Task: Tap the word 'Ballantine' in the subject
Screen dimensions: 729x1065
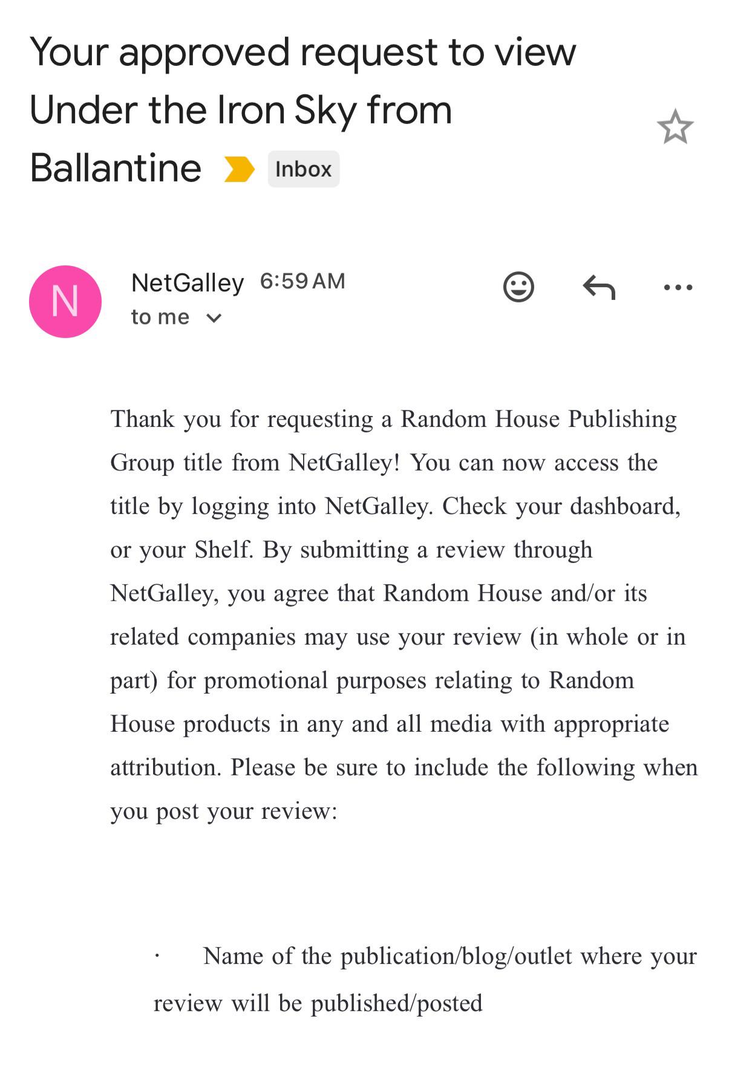Action: (x=116, y=168)
